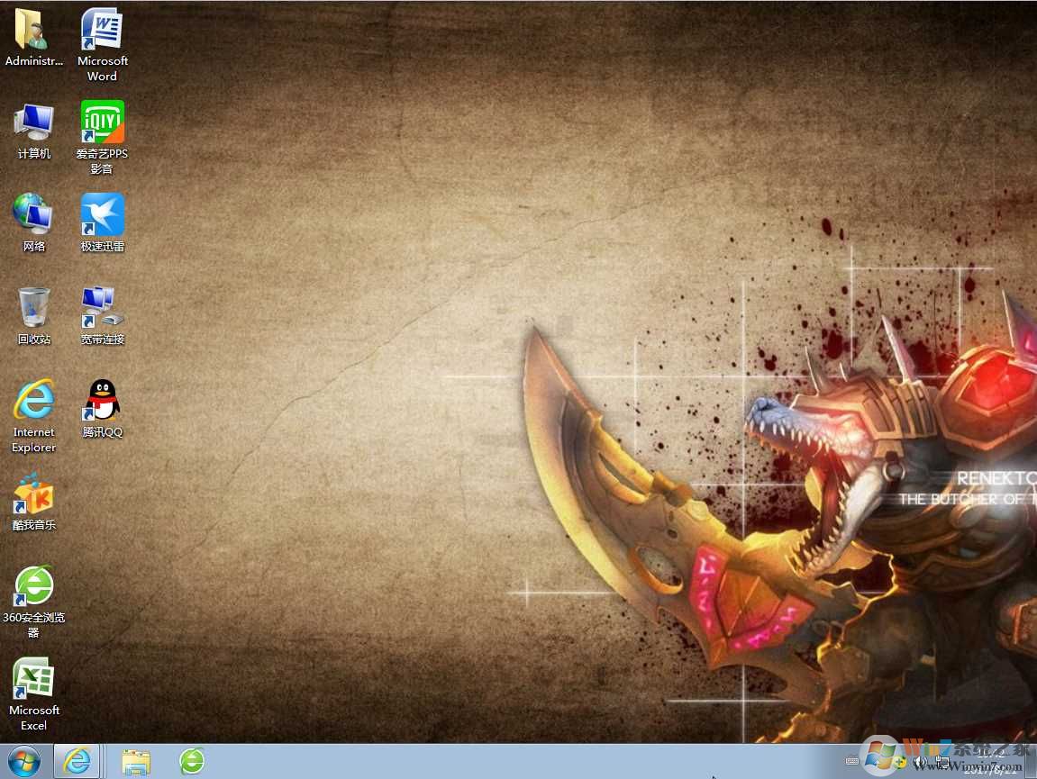Select the Internet Explorer desktop icon
The width and height of the screenshot is (1037, 779).
(x=33, y=417)
